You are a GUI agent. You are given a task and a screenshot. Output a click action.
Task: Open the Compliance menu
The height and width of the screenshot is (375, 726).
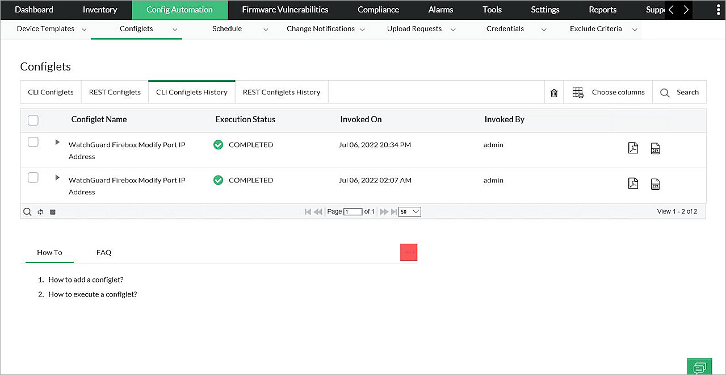tap(378, 10)
